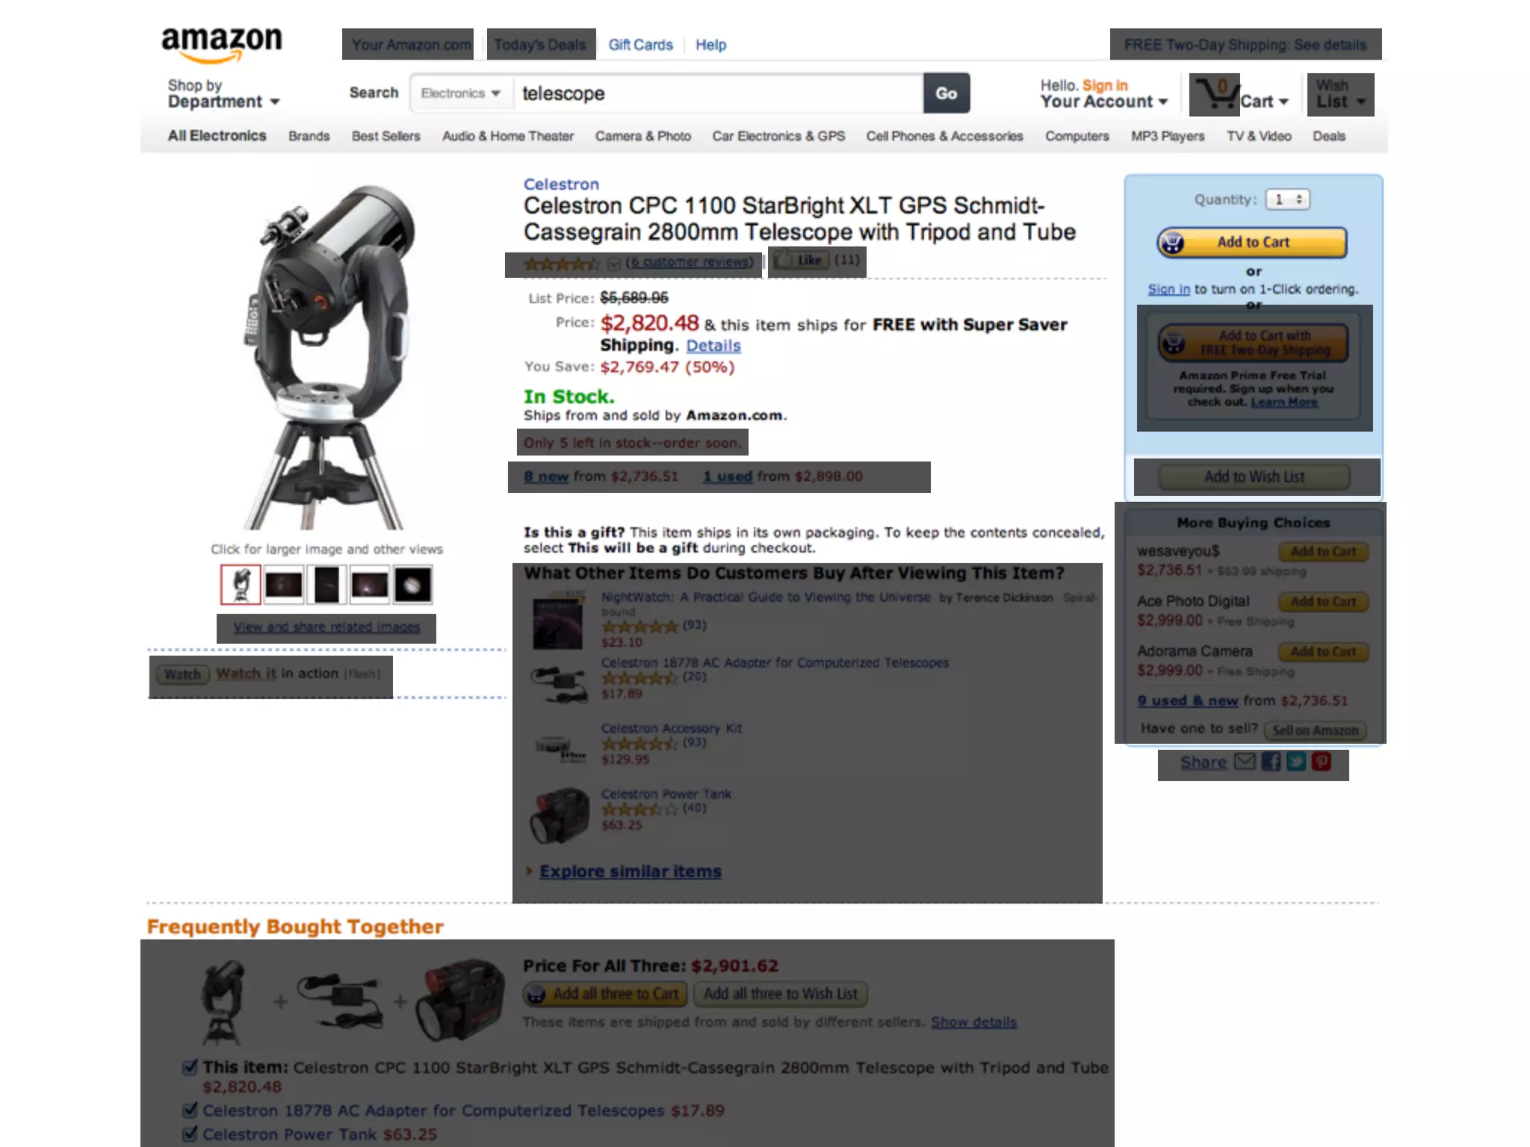
Task: Open the shopping cart icon
Action: click(x=1215, y=95)
